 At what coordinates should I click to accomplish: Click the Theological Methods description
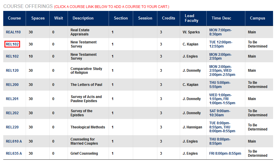click(88, 127)
